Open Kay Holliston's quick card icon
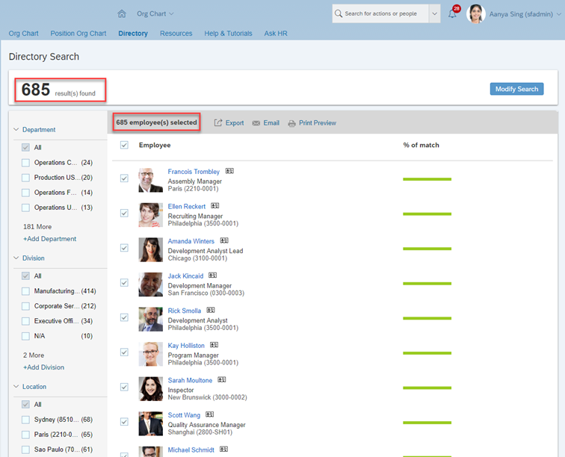The height and width of the screenshot is (457, 565). (214, 345)
